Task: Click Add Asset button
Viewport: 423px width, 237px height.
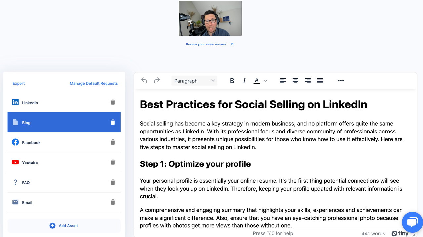Action: pyautogui.click(x=64, y=226)
